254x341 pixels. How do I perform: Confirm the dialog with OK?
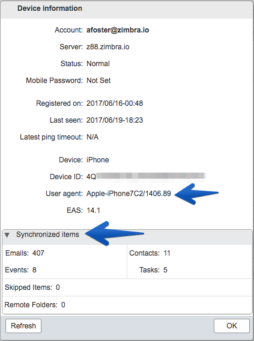232,326
